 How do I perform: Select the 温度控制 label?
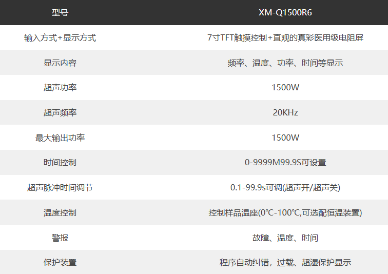tap(60, 212)
